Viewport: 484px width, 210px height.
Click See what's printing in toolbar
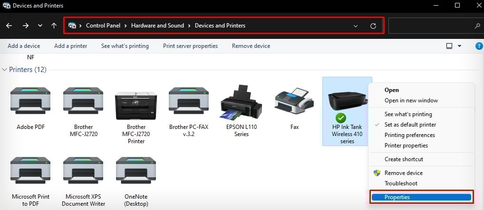click(x=125, y=46)
